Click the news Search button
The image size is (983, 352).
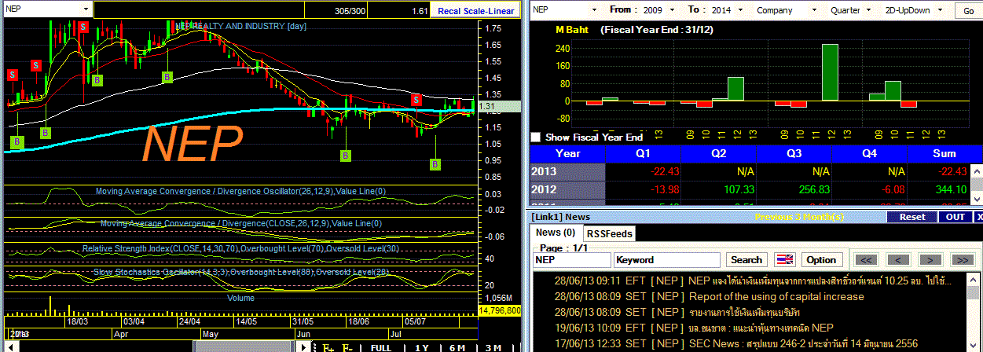click(746, 259)
